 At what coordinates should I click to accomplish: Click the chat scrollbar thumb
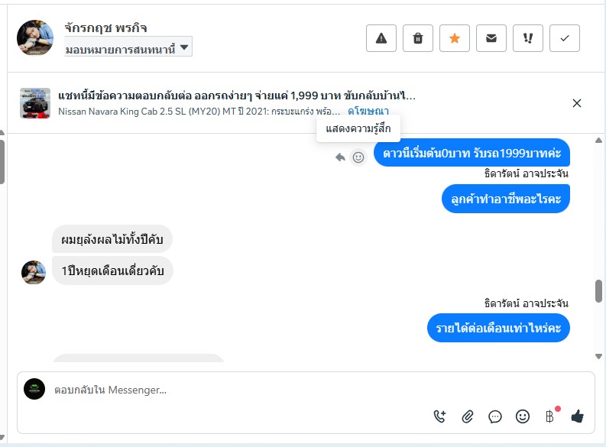(x=598, y=291)
